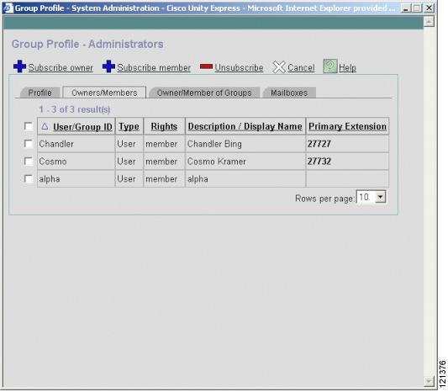Sort the table by the Primary Extension column
The width and height of the screenshot is (448, 392).
pyautogui.click(x=347, y=126)
